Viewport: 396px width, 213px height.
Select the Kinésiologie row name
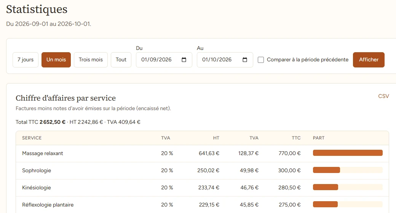point(37,188)
